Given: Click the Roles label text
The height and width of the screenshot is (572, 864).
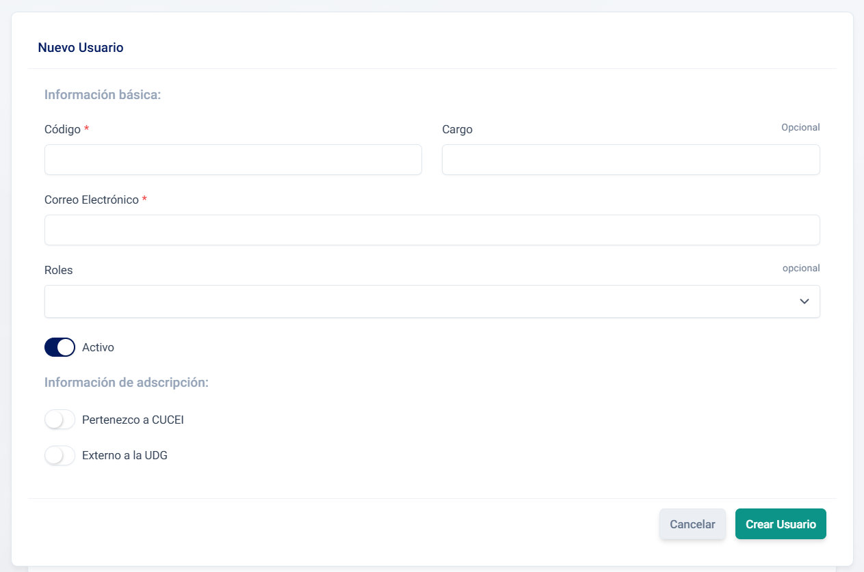Looking at the screenshot, I should coord(58,271).
